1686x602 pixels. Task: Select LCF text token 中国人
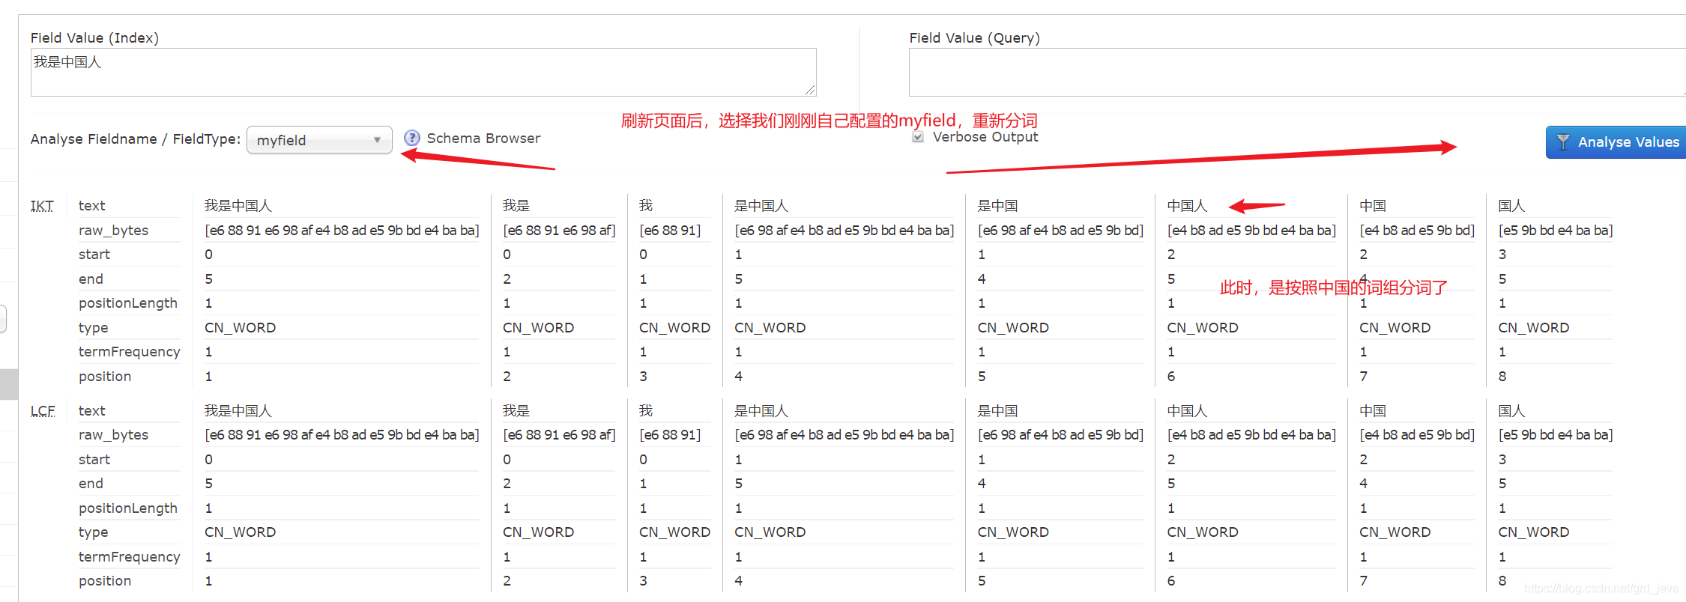coord(1187,411)
